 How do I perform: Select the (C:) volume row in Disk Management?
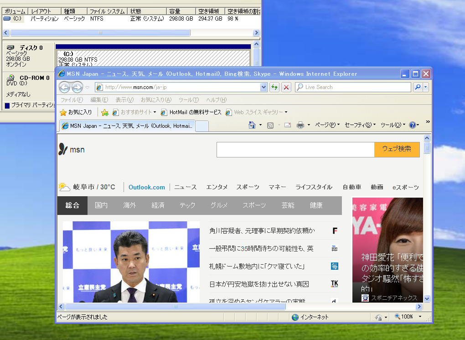(x=131, y=19)
